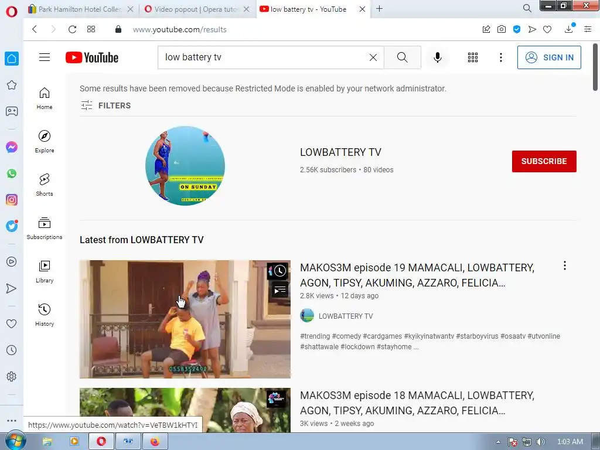Open Shorts in YouTube sidebar
The height and width of the screenshot is (450, 600).
[x=45, y=185]
